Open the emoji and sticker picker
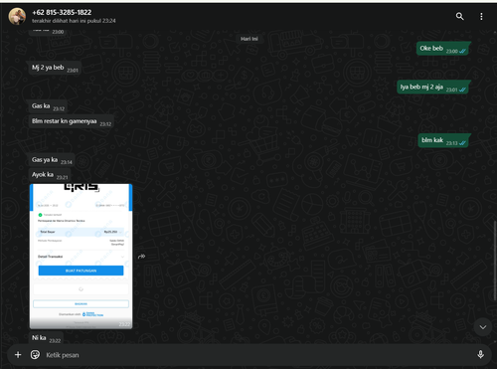The height and width of the screenshot is (369, 497). (35, 355)
